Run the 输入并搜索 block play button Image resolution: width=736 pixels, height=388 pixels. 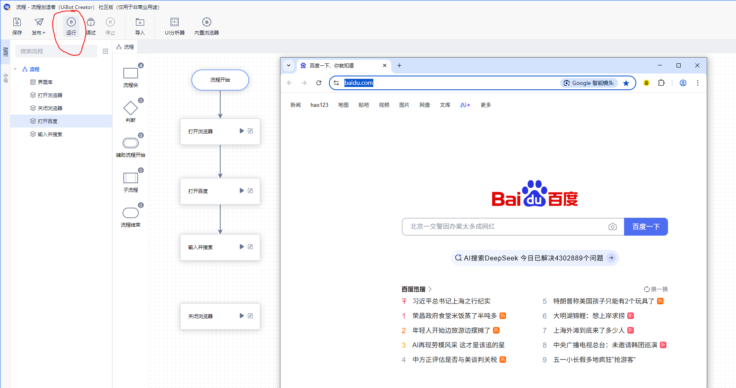coord(241,247)
